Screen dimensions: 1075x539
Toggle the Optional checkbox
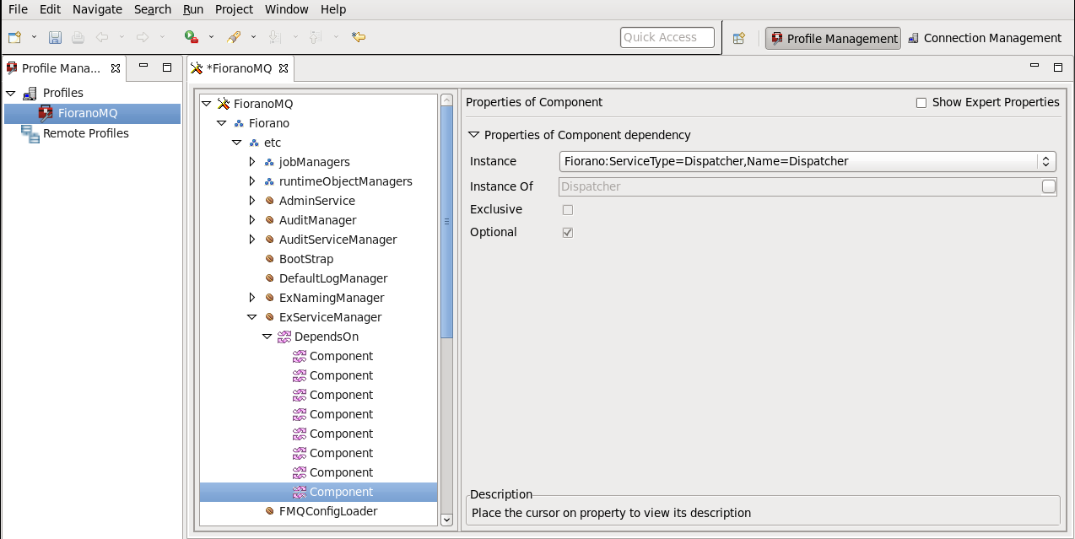coord(568,233)
